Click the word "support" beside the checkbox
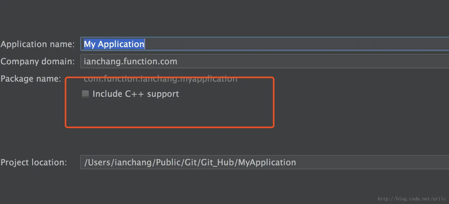The image size is (449, 204). 163,94
